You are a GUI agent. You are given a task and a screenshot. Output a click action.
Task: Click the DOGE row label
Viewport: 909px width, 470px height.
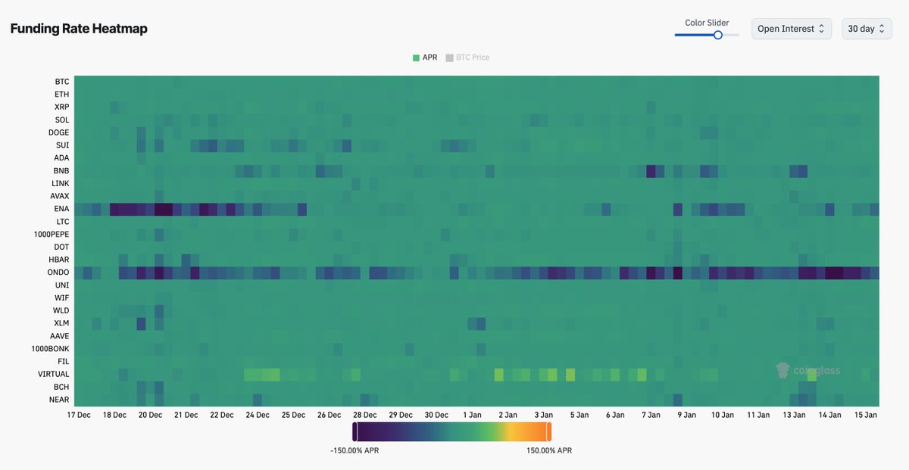click(x=59, y=132)
